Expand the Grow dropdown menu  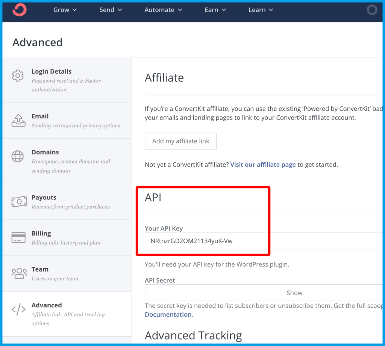[65, 10]
